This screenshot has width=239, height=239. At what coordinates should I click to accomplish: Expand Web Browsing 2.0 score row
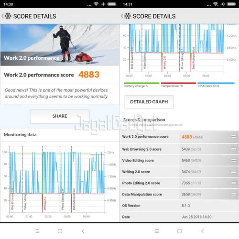tap(234, 149)
